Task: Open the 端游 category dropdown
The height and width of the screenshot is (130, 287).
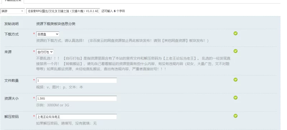Action: [x=13, y=11]
